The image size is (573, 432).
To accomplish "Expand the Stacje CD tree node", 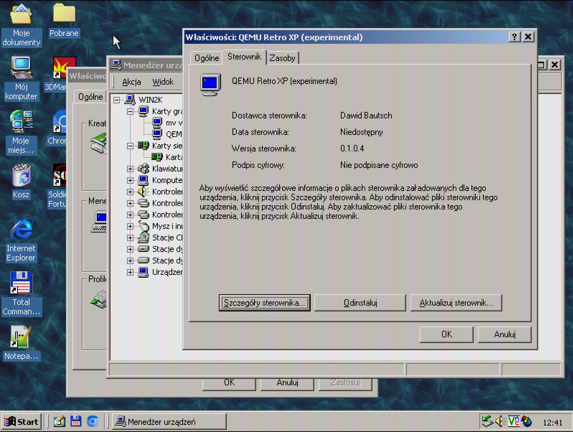I will coord(130,238).
